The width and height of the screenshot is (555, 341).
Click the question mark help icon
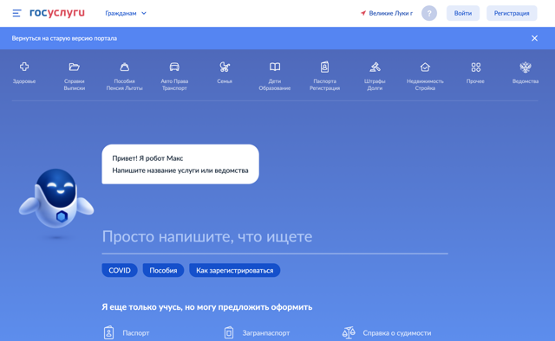coord(429,14)
